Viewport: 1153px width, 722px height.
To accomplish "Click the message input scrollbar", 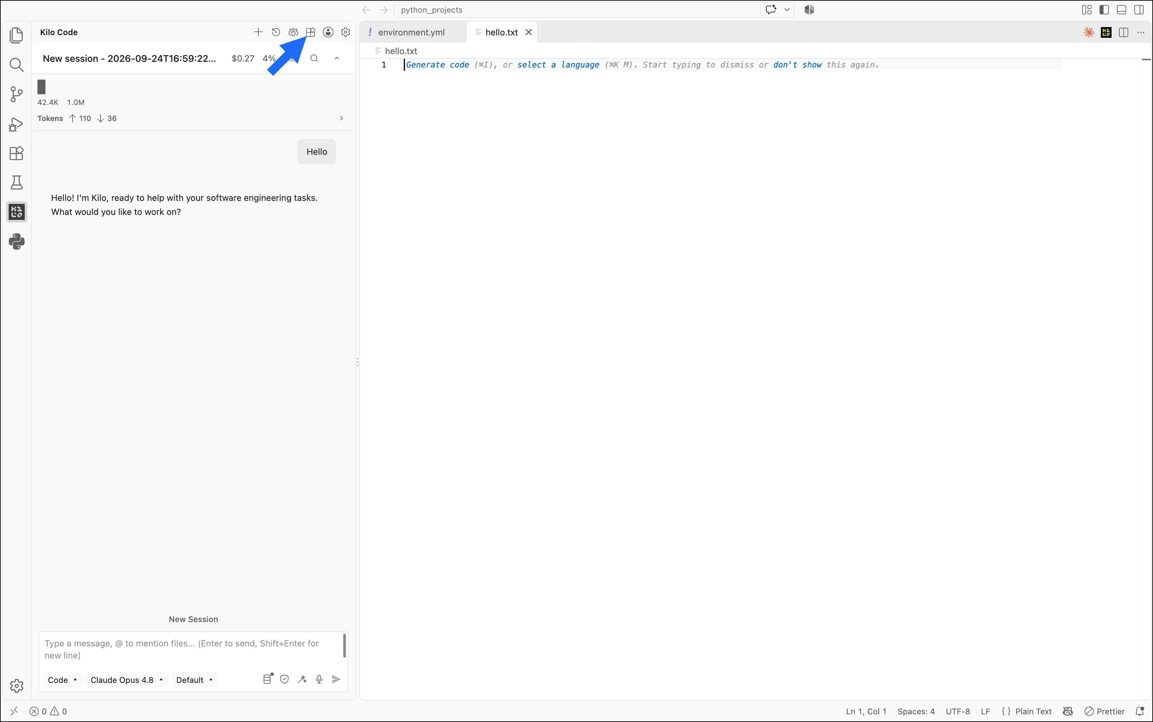I will point(344,645).
